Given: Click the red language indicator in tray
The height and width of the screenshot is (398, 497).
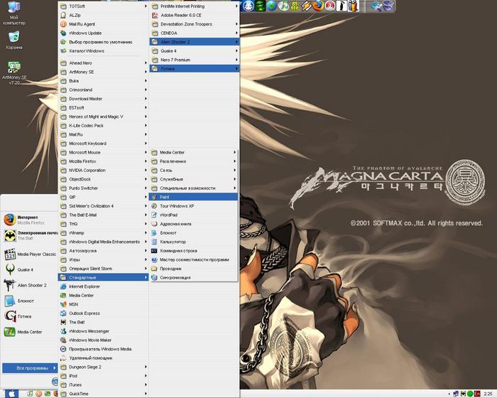Looking at the screenshot, I should tap(477, 394).
